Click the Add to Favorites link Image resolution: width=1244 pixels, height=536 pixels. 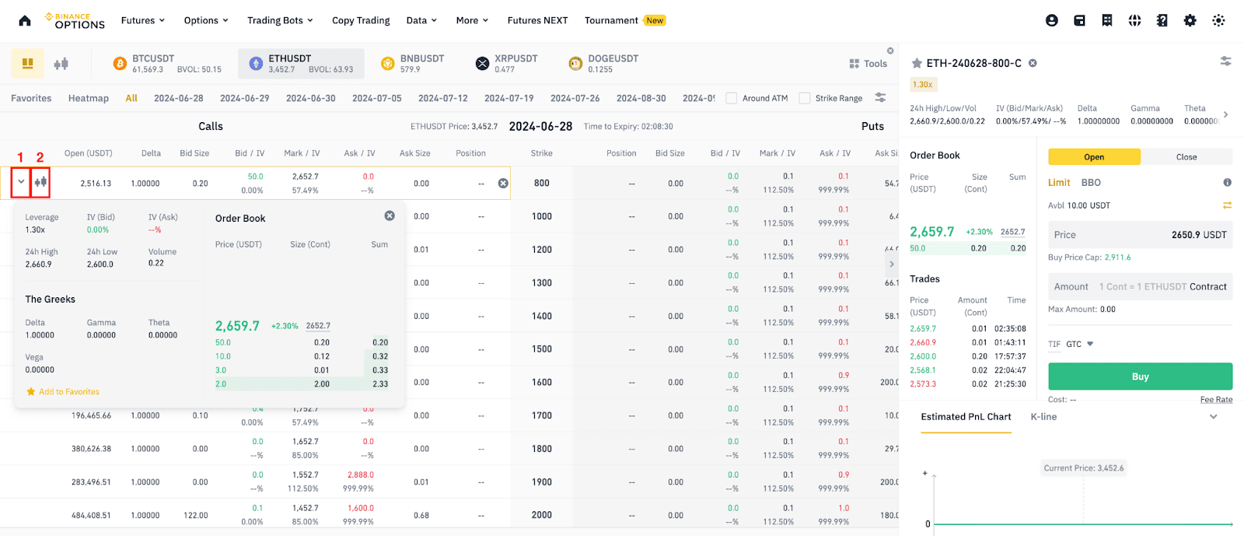click(68, 392)
